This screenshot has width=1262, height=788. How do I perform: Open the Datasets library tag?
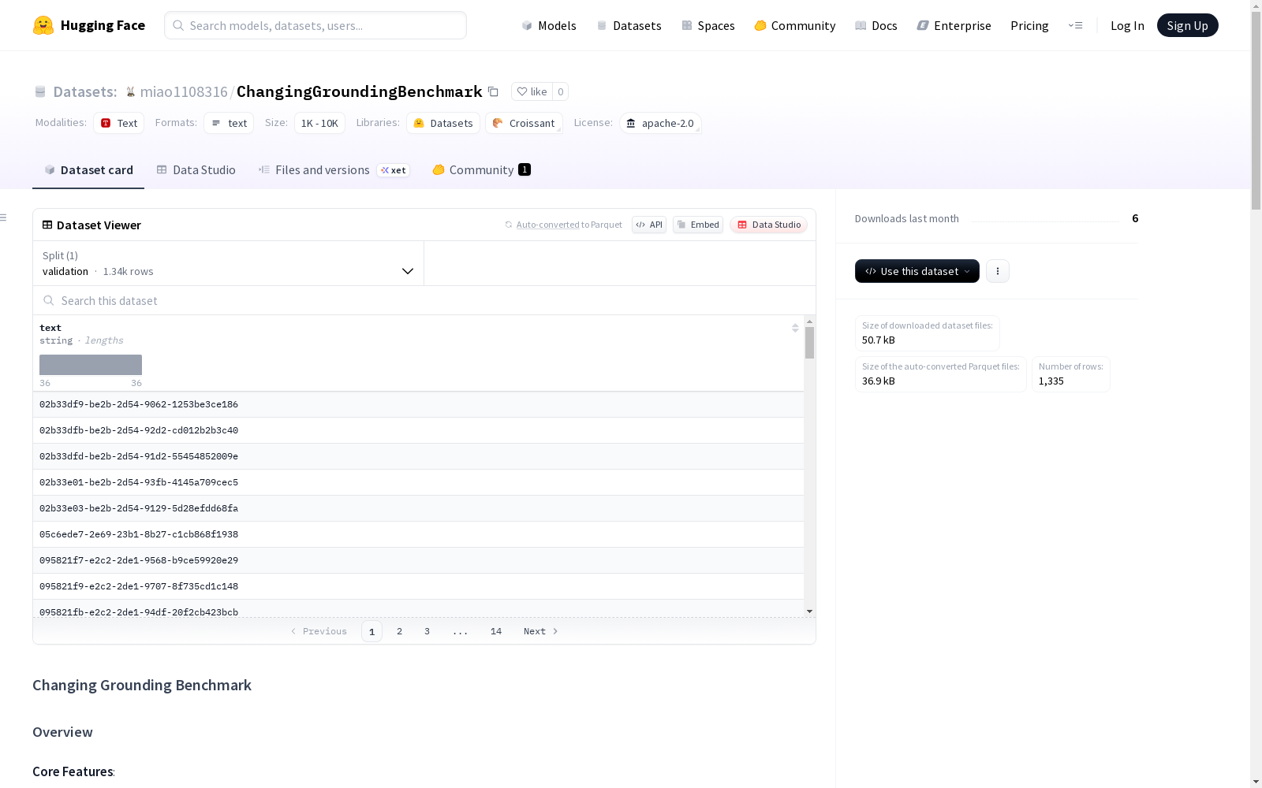[x=443, y=123]
